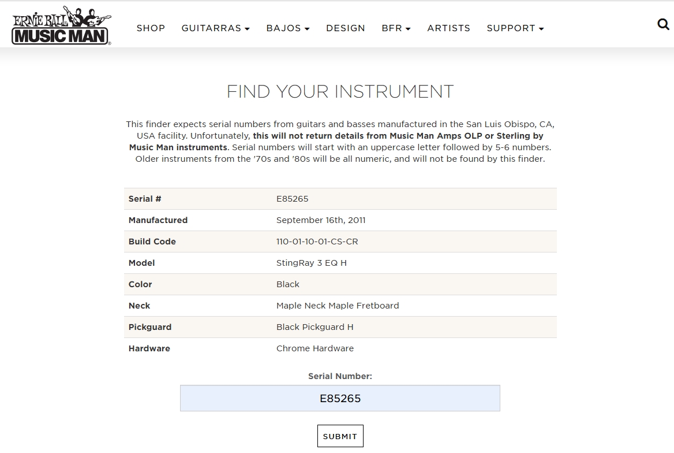
Task: Expand the BAJOS dropdown menu
Action: tap(288, 28)
